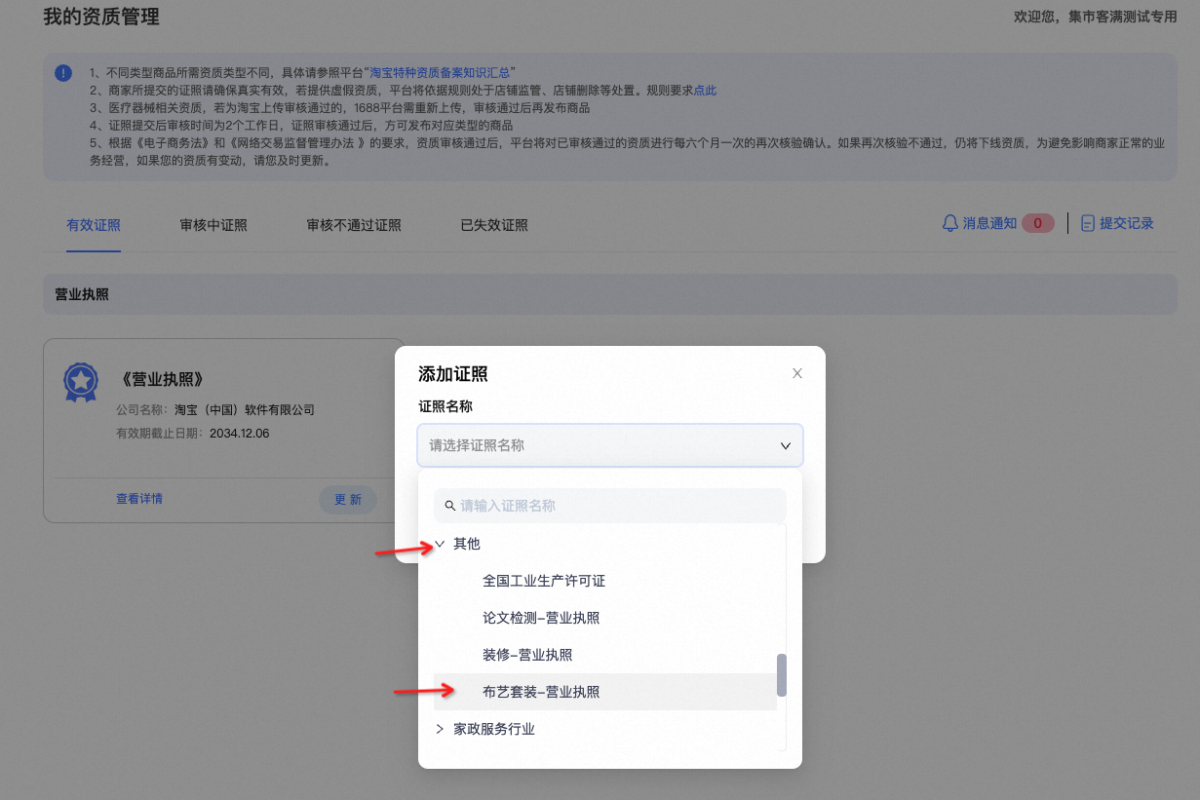Open the 证照名称 select dropdown

pos(610,445)
